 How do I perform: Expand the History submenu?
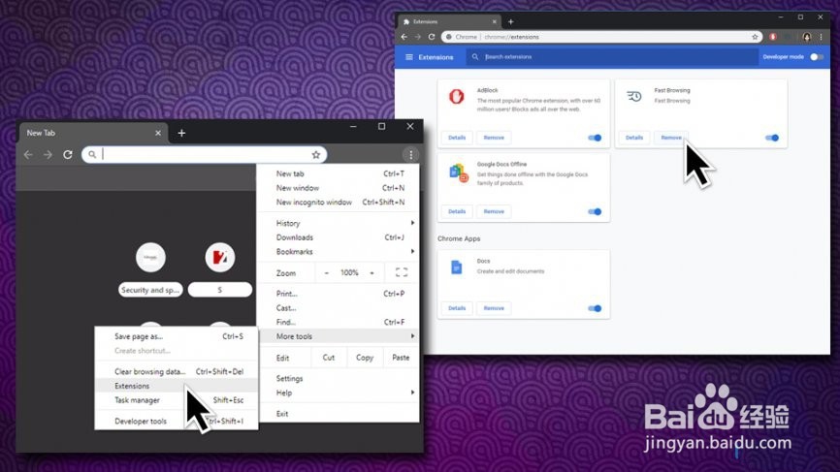[x=339, y=223]
